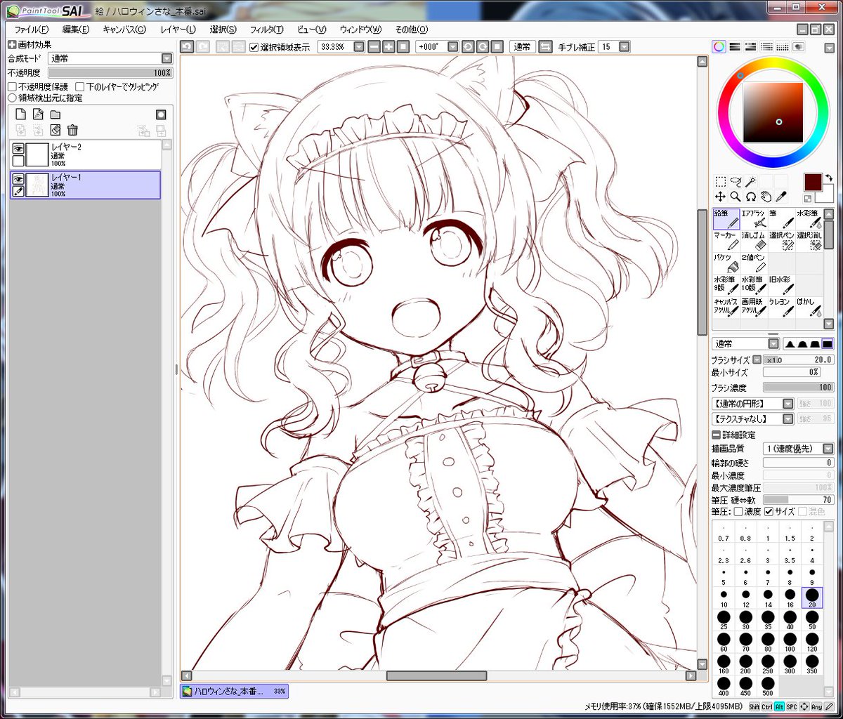
Task: Clear the layer with eraser icon
Action: tap(55, 130)
